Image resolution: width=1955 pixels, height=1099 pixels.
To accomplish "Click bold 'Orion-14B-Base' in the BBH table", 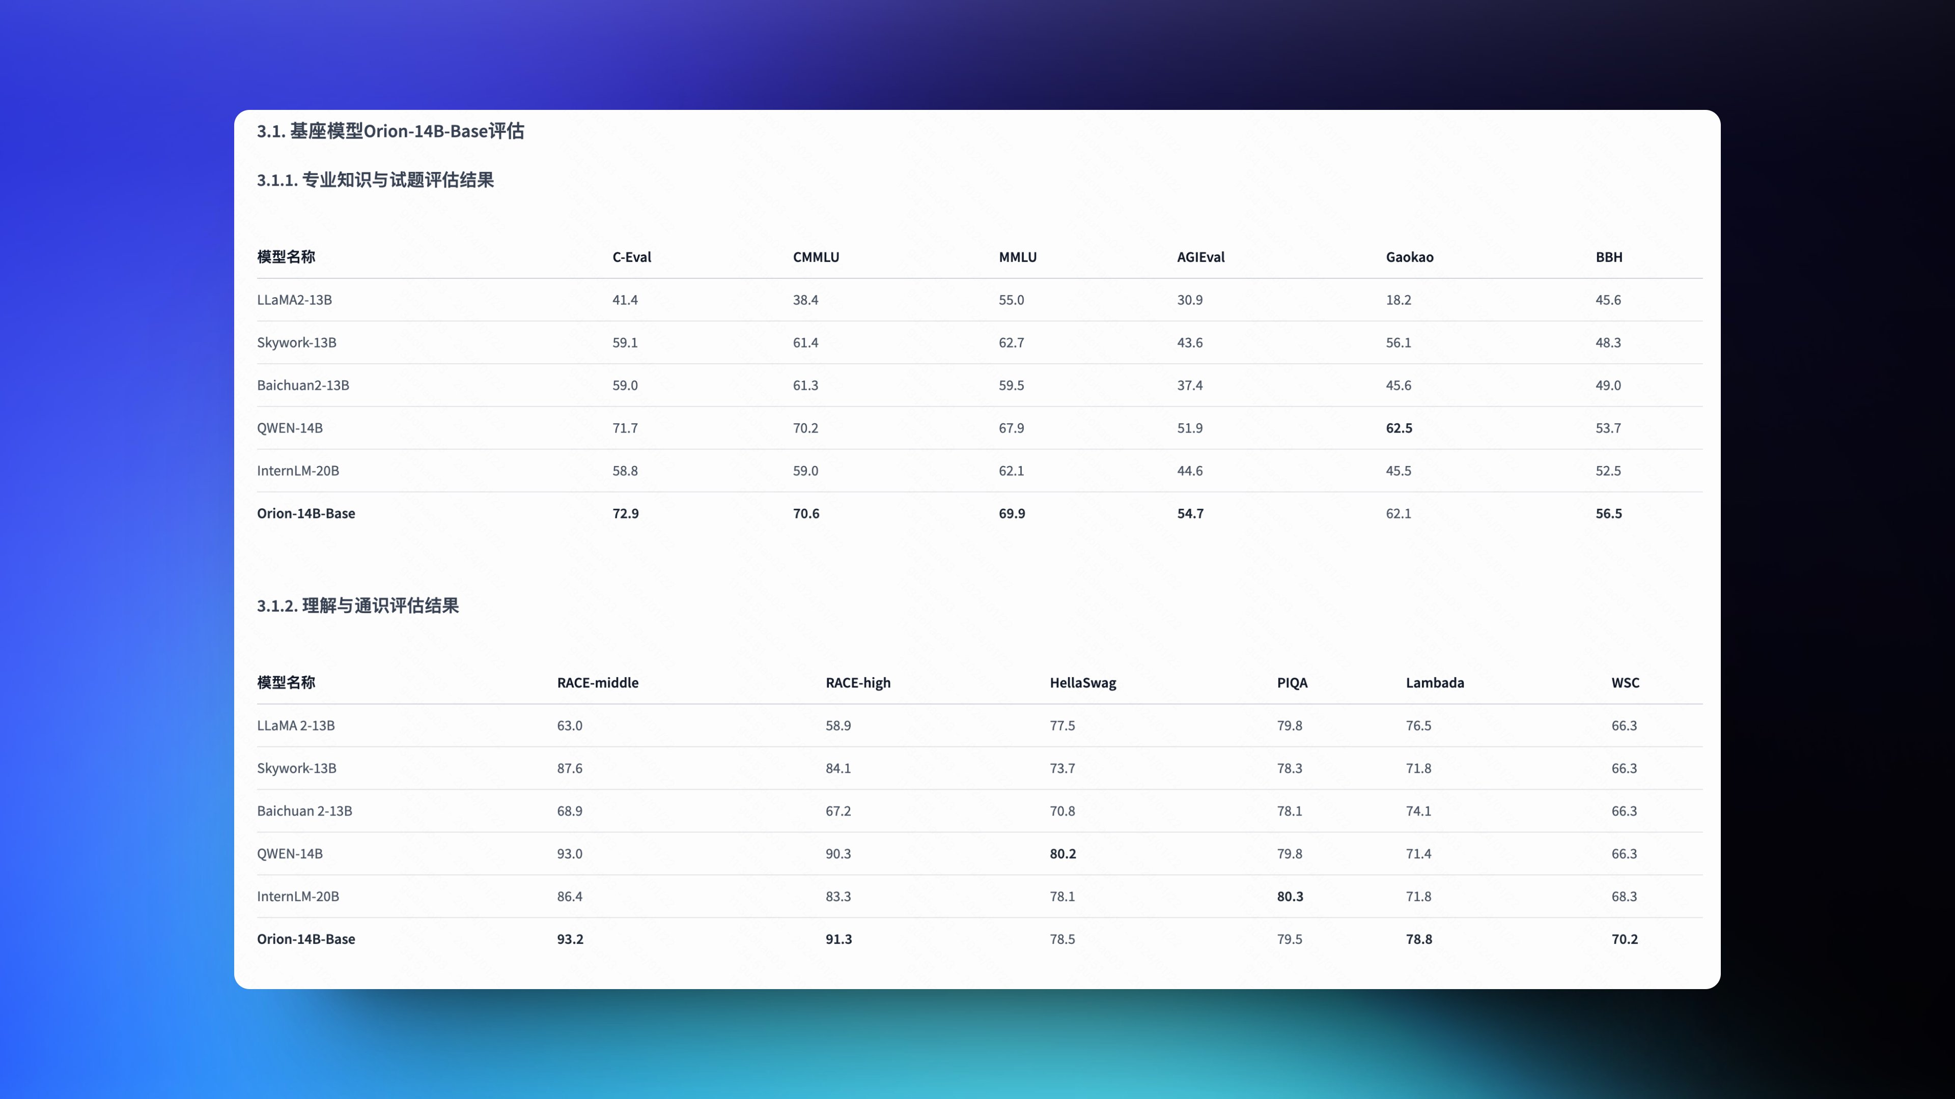I will coord(306,513).
